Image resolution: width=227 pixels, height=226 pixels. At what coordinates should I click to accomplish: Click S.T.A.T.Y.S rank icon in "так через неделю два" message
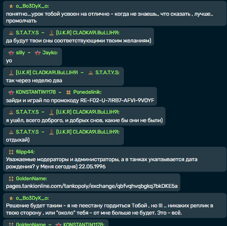pos(91,73)
